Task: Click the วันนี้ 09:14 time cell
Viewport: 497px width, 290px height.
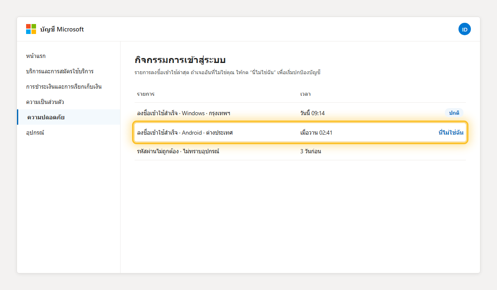Action: pyautogui.click(x=312, y=113)
